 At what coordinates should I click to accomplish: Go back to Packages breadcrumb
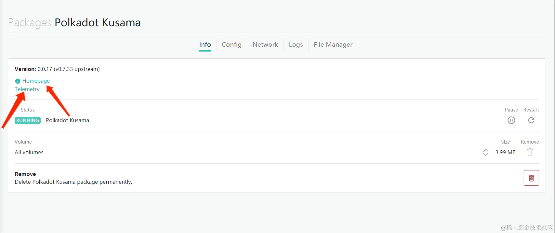30,22
